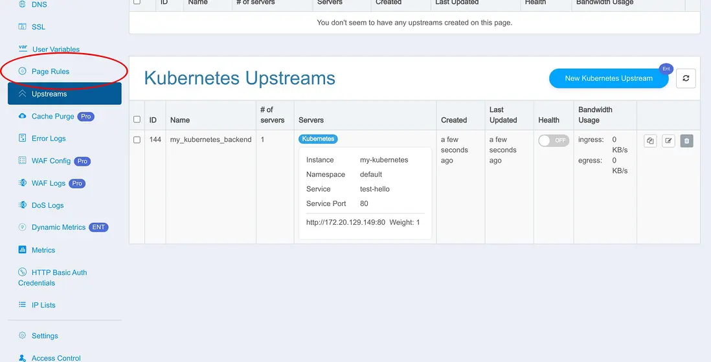Click the Kubernetes server tag

tap(318, 139)
